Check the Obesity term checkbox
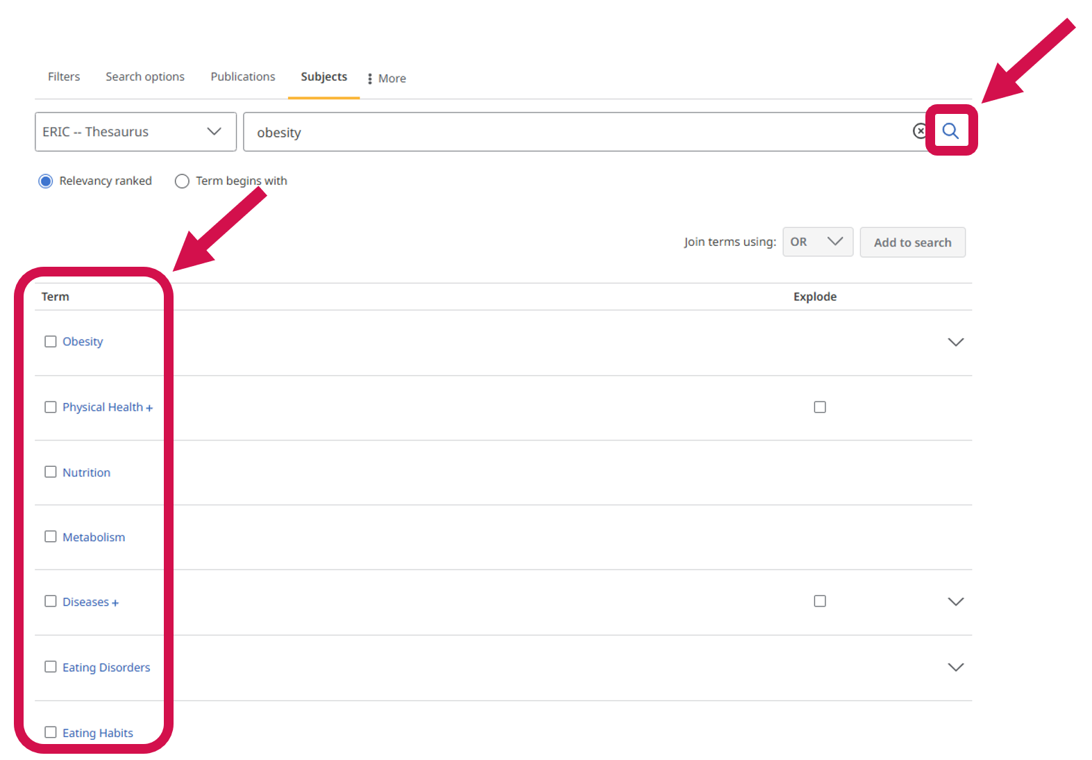 pyautogui.click(x=51, y=342)
